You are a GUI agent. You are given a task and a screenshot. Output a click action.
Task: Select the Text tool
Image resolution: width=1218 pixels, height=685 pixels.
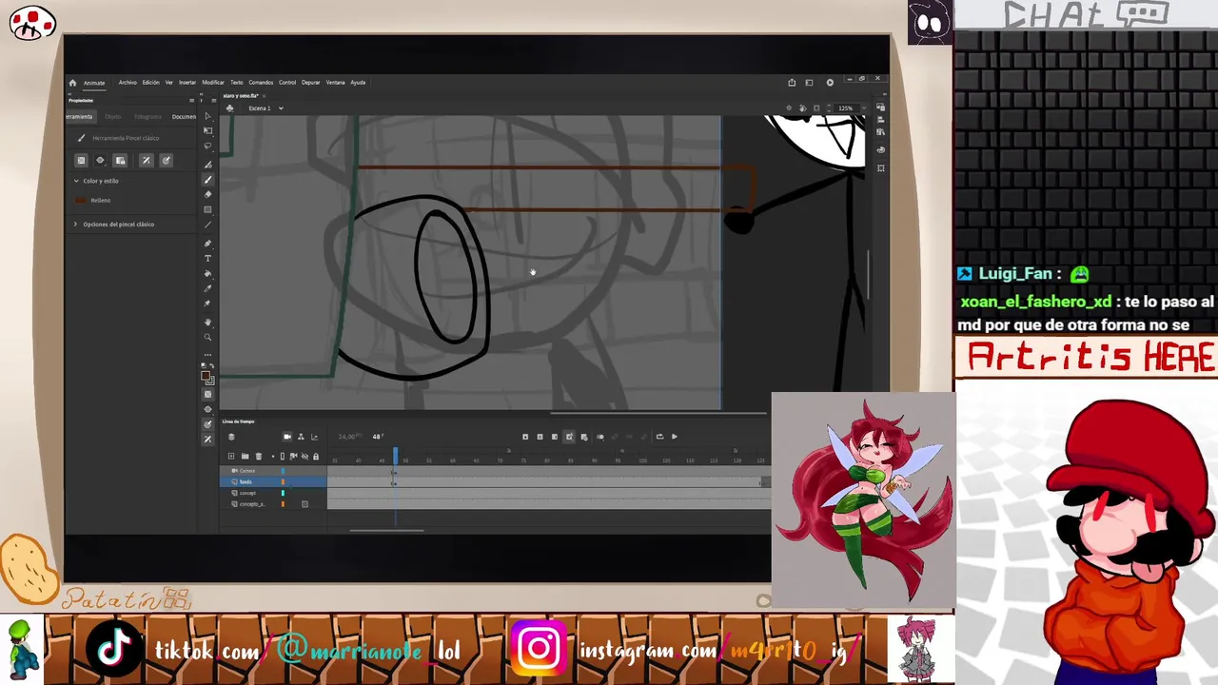(x=207, y=258)
